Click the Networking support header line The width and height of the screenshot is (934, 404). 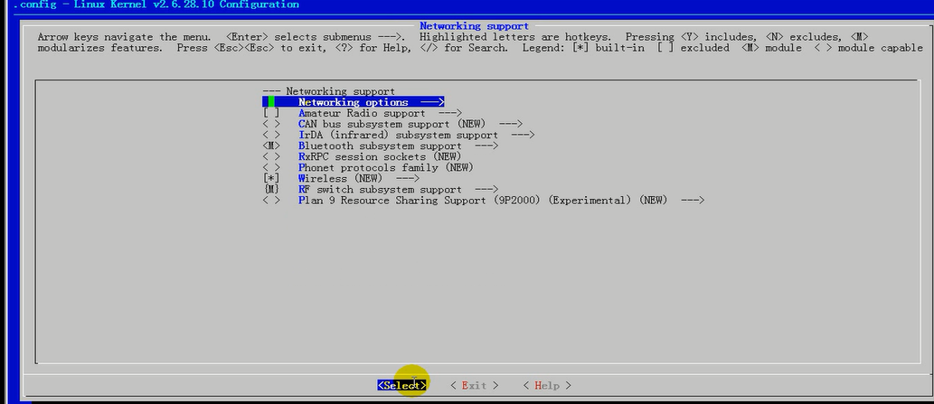329,91
